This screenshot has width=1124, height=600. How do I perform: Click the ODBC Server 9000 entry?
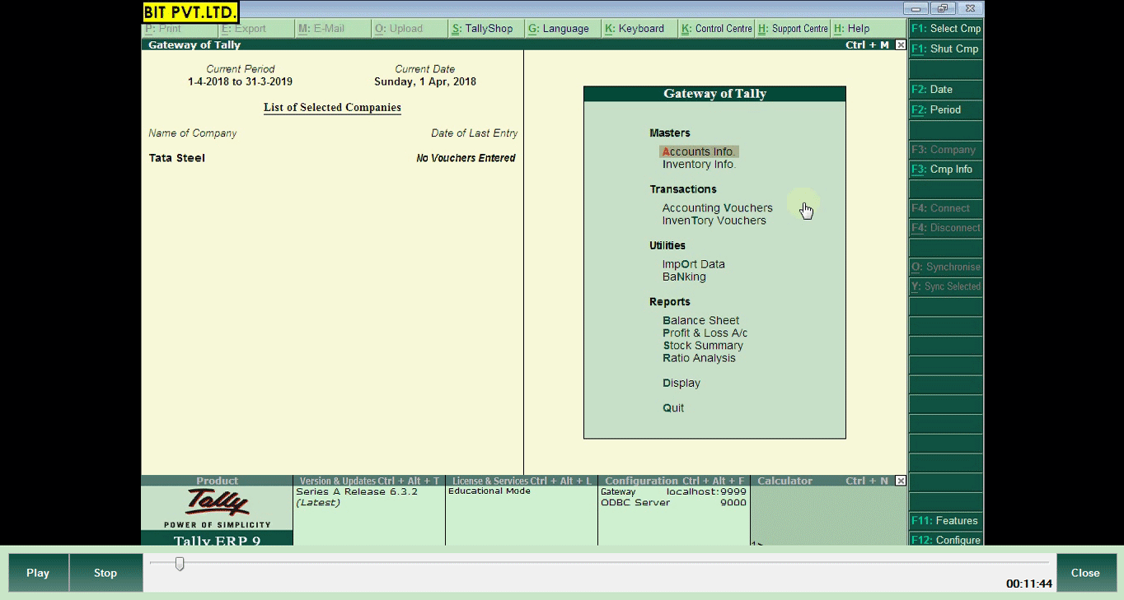[673, 502]
